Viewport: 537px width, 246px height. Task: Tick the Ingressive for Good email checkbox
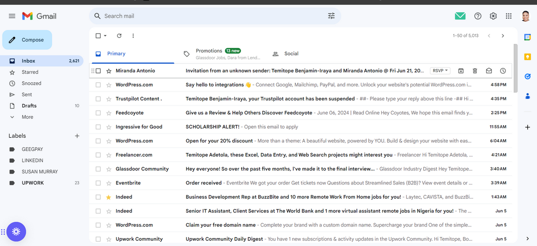click(x=98, y=127)
